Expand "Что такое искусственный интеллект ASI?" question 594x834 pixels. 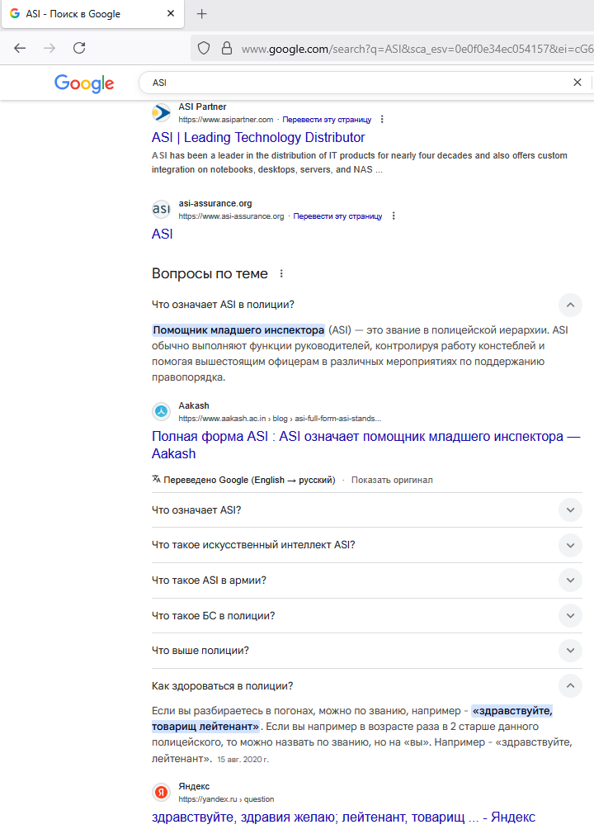[x=570, y=545]
